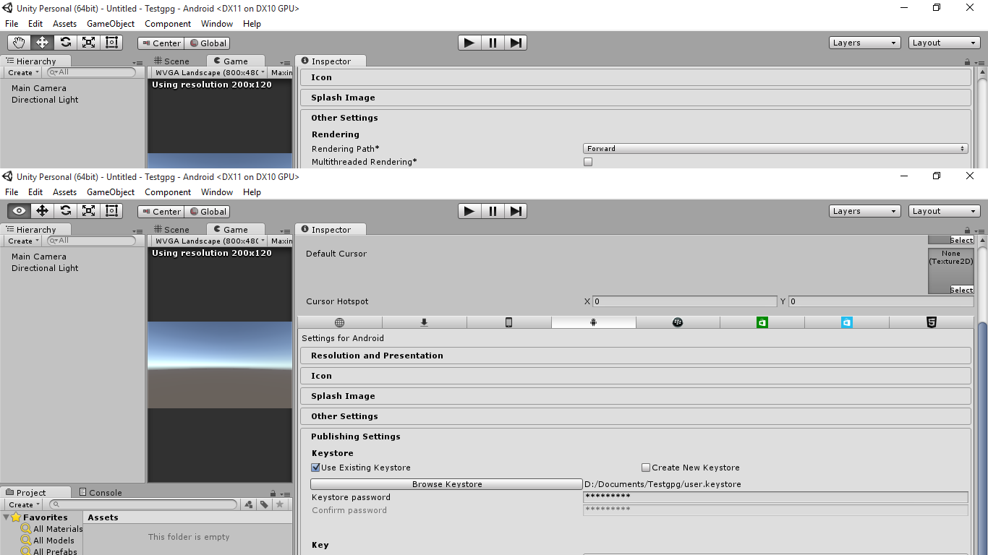The width and height of the screenshot is (988, 555).
Task: Click the Keystore password field
Action: [x=775, y=497]
